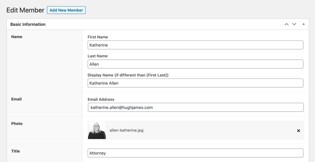
Task: Select the allen-katherine.jpg file name
Action: click(x=126, y=130)
